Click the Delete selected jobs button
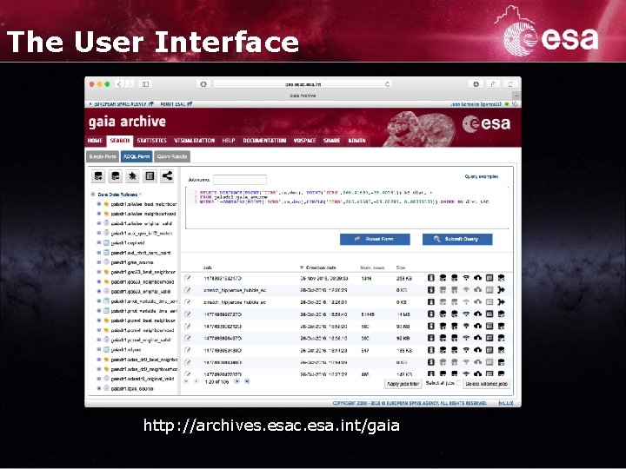Image resolution: width=626 pixels, height=469 pixels. (486, 384)
